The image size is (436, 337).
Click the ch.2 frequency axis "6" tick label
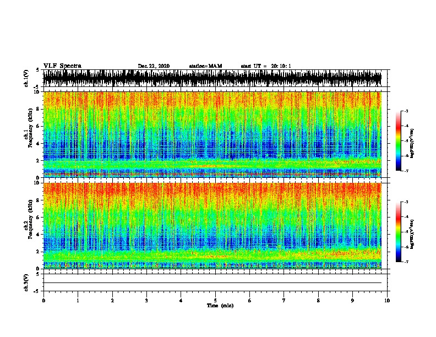[38, 217]
